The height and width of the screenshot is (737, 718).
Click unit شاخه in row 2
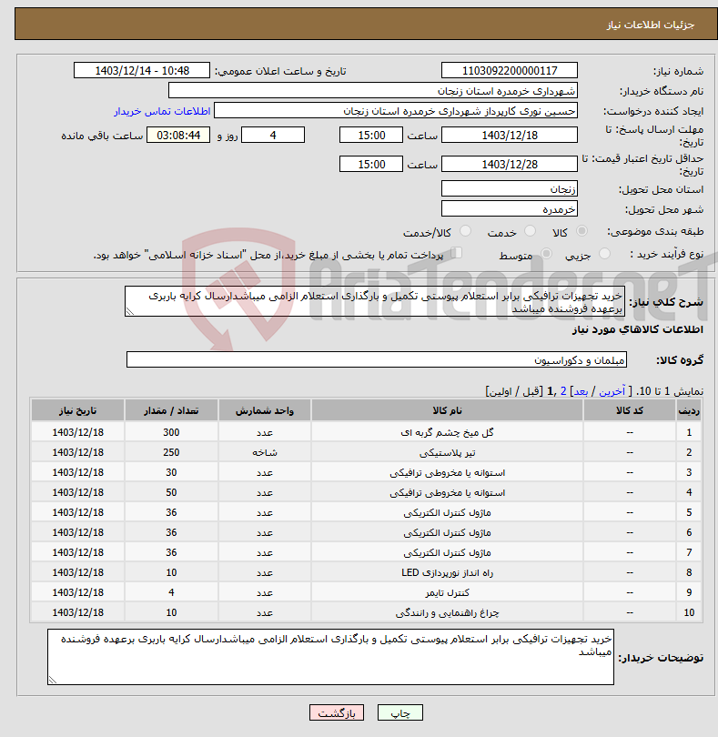pyautogui.click(x=264, y=452)
